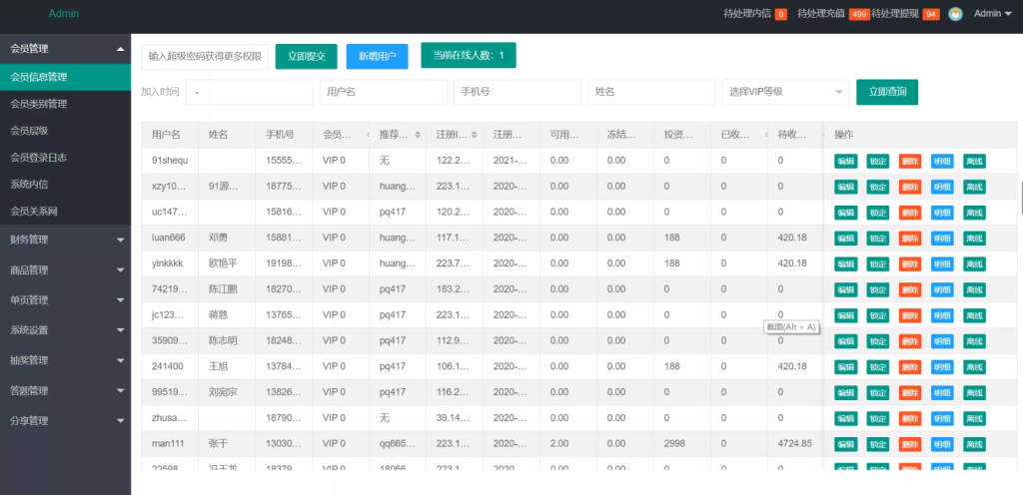Screen dimensions: 1023x495
Task: Open 待处理充值 pending 499 link
Action: click(832, 14)
